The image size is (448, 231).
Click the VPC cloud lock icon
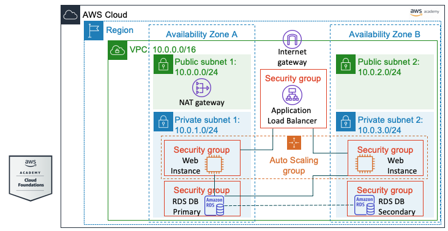(x=118, y=50)
